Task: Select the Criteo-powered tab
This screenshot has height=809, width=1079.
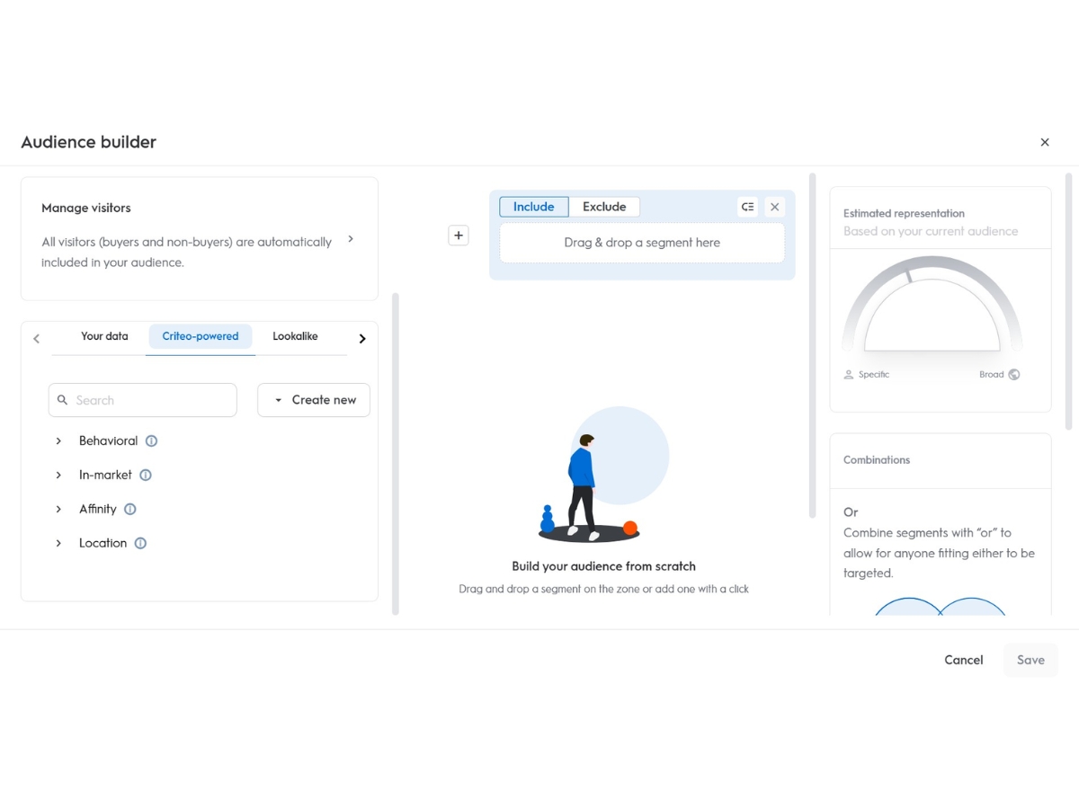Action: point(201,336)
